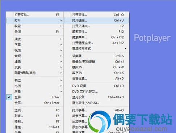
Task: Open the 帧位 submenu
Action: pos(34,80)
